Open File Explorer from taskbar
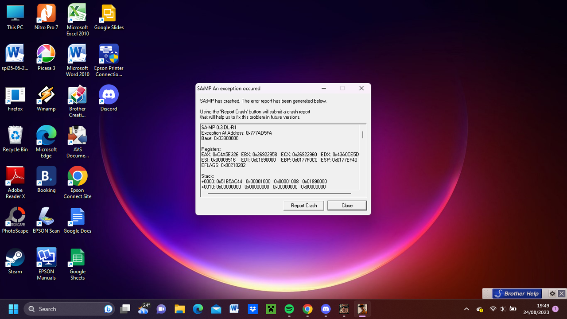 point(179,309)
